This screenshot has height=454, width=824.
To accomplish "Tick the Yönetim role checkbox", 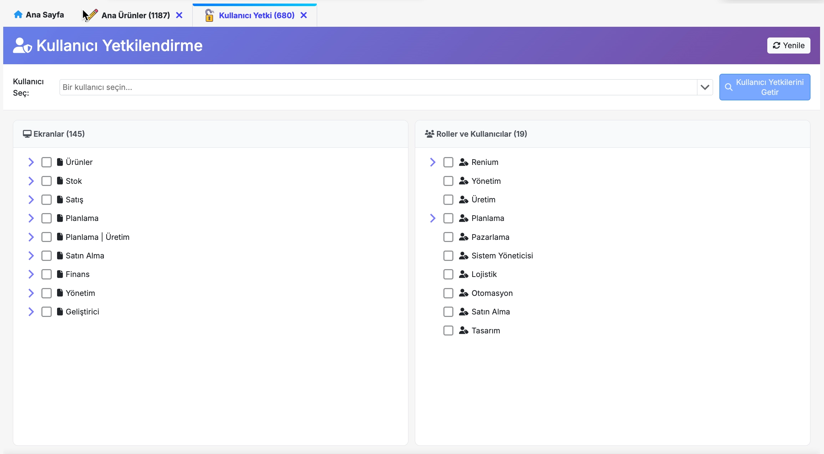I will [x=448, y=181].
